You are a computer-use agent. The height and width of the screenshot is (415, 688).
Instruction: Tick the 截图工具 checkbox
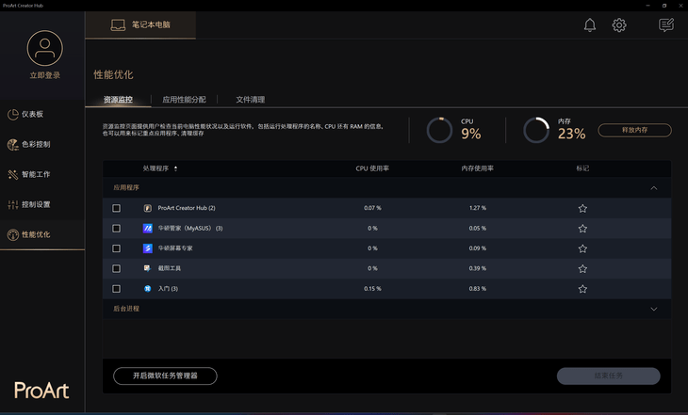pyautogui.click(x=117, y=269)
